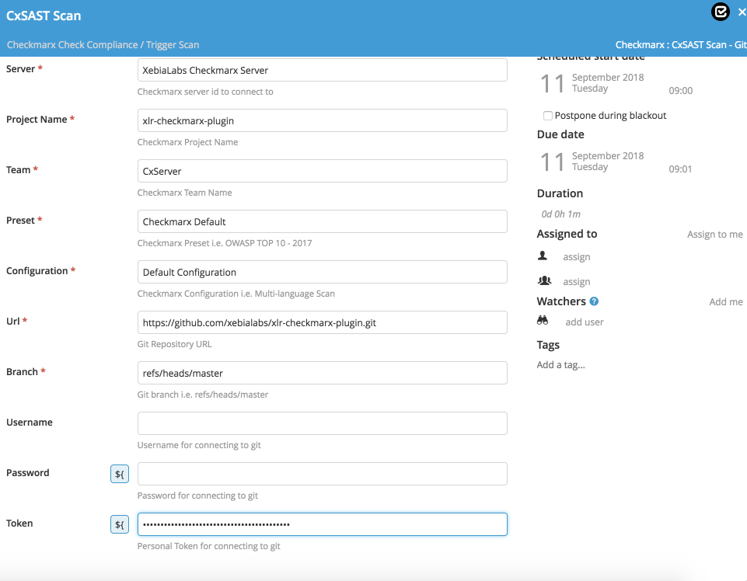This screenshot has width=747, height=581.
Task: Click Assign to me link
Action: pos(714,235)
